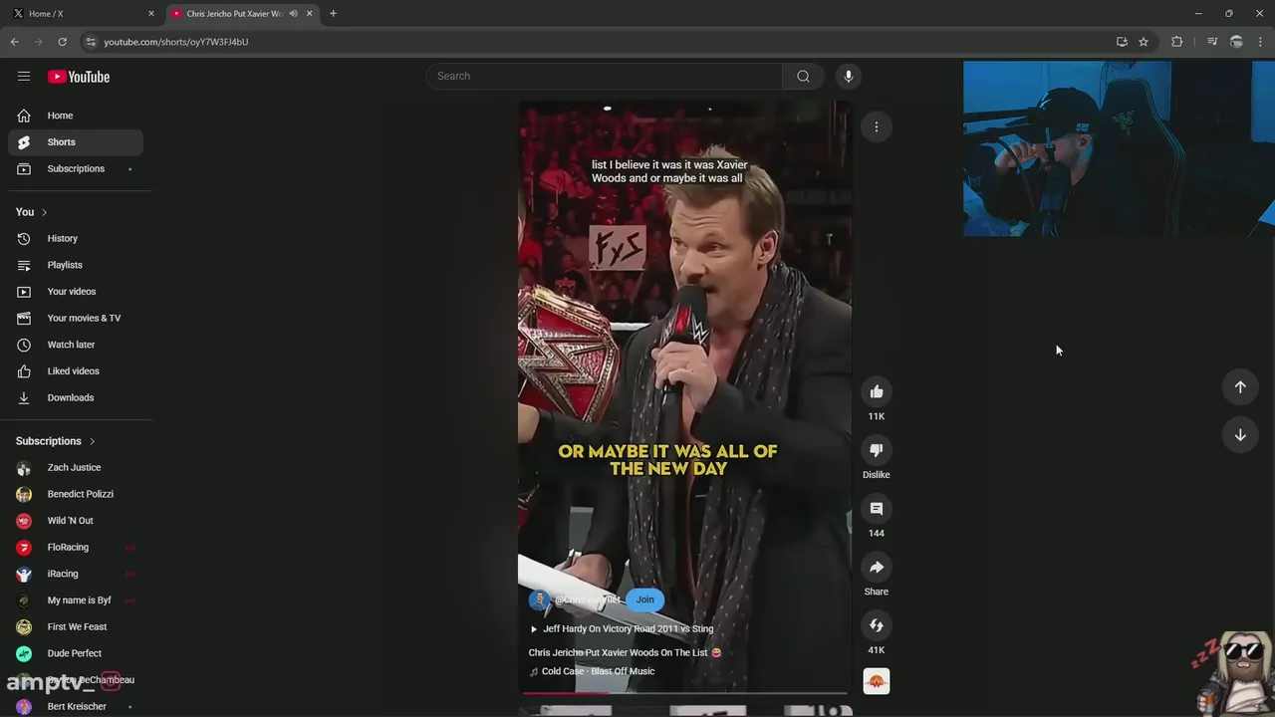
Task: Click the youtube.com address bar URL
Action: tap(176, 42)
